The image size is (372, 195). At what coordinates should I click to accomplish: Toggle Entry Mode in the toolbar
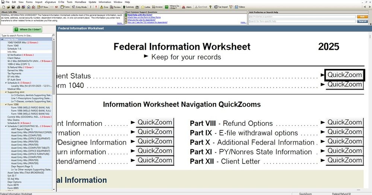click(x=80, y=7)
